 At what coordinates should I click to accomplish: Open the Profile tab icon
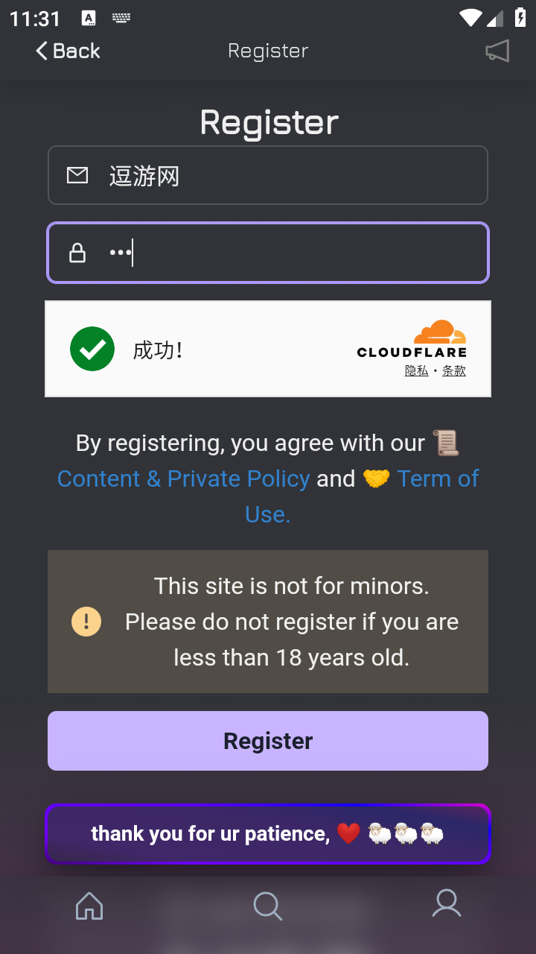click(x=447, y=903)
